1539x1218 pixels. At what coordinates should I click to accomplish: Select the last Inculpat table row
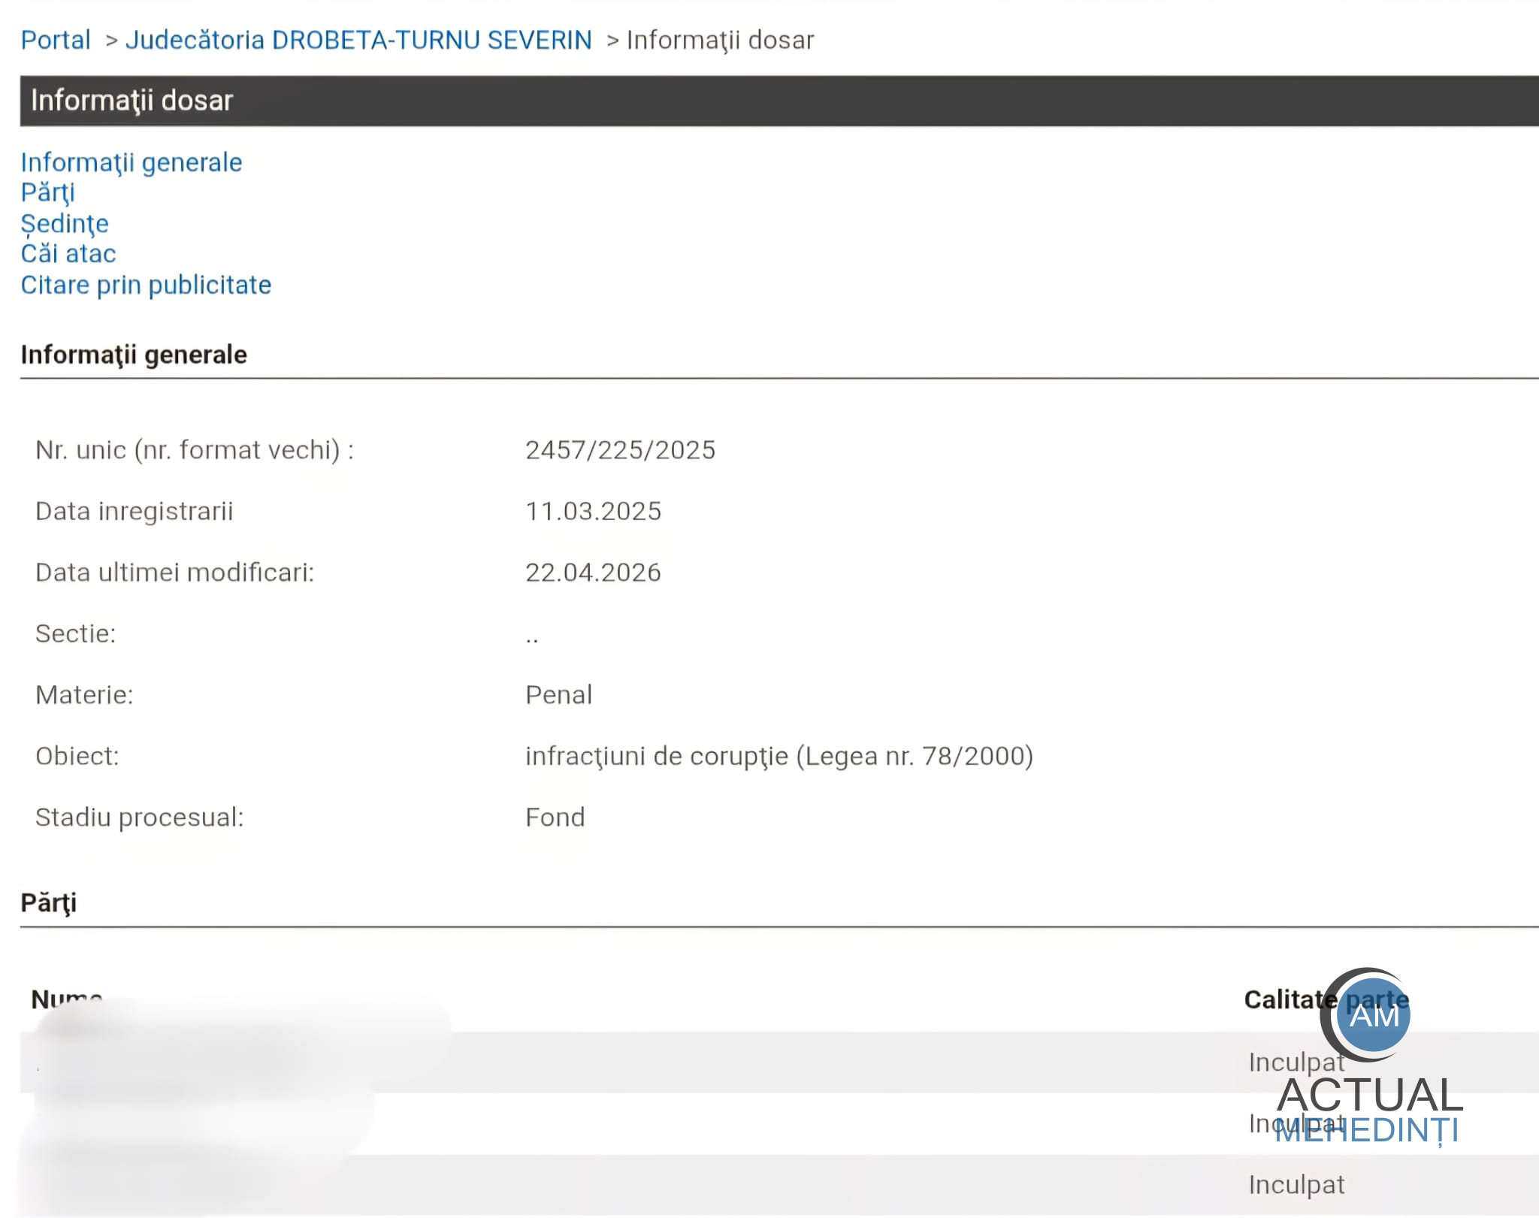coord(1296,1185)
